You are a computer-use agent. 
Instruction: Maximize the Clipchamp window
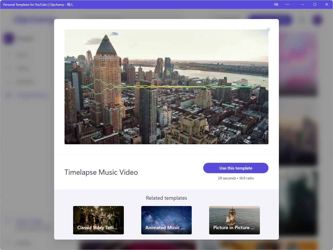(x=315, y=4)
